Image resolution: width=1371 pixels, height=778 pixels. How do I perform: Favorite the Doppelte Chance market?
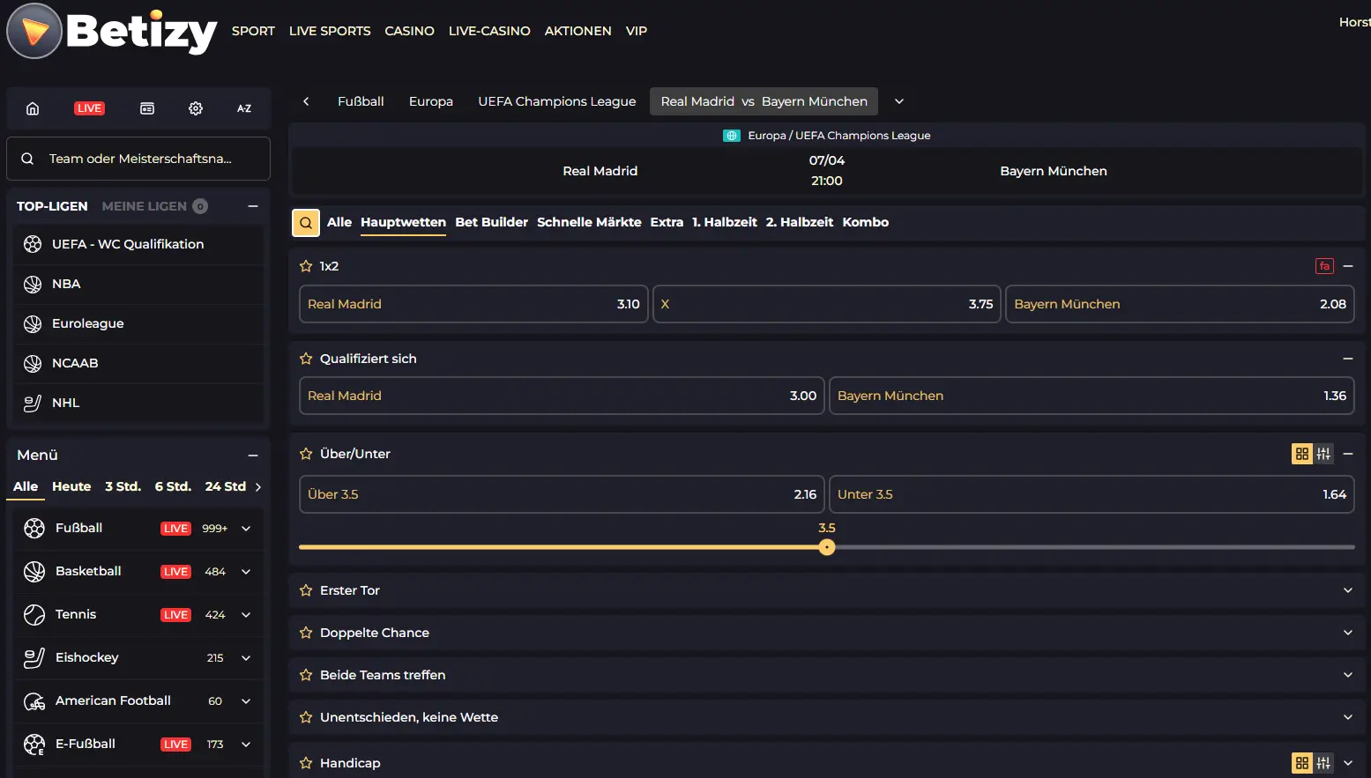[x=306, y=633]
